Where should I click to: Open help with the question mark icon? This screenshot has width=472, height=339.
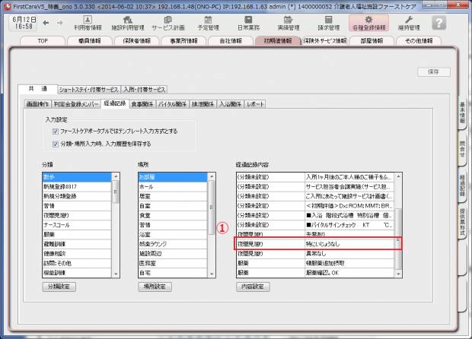pos(439,23)
